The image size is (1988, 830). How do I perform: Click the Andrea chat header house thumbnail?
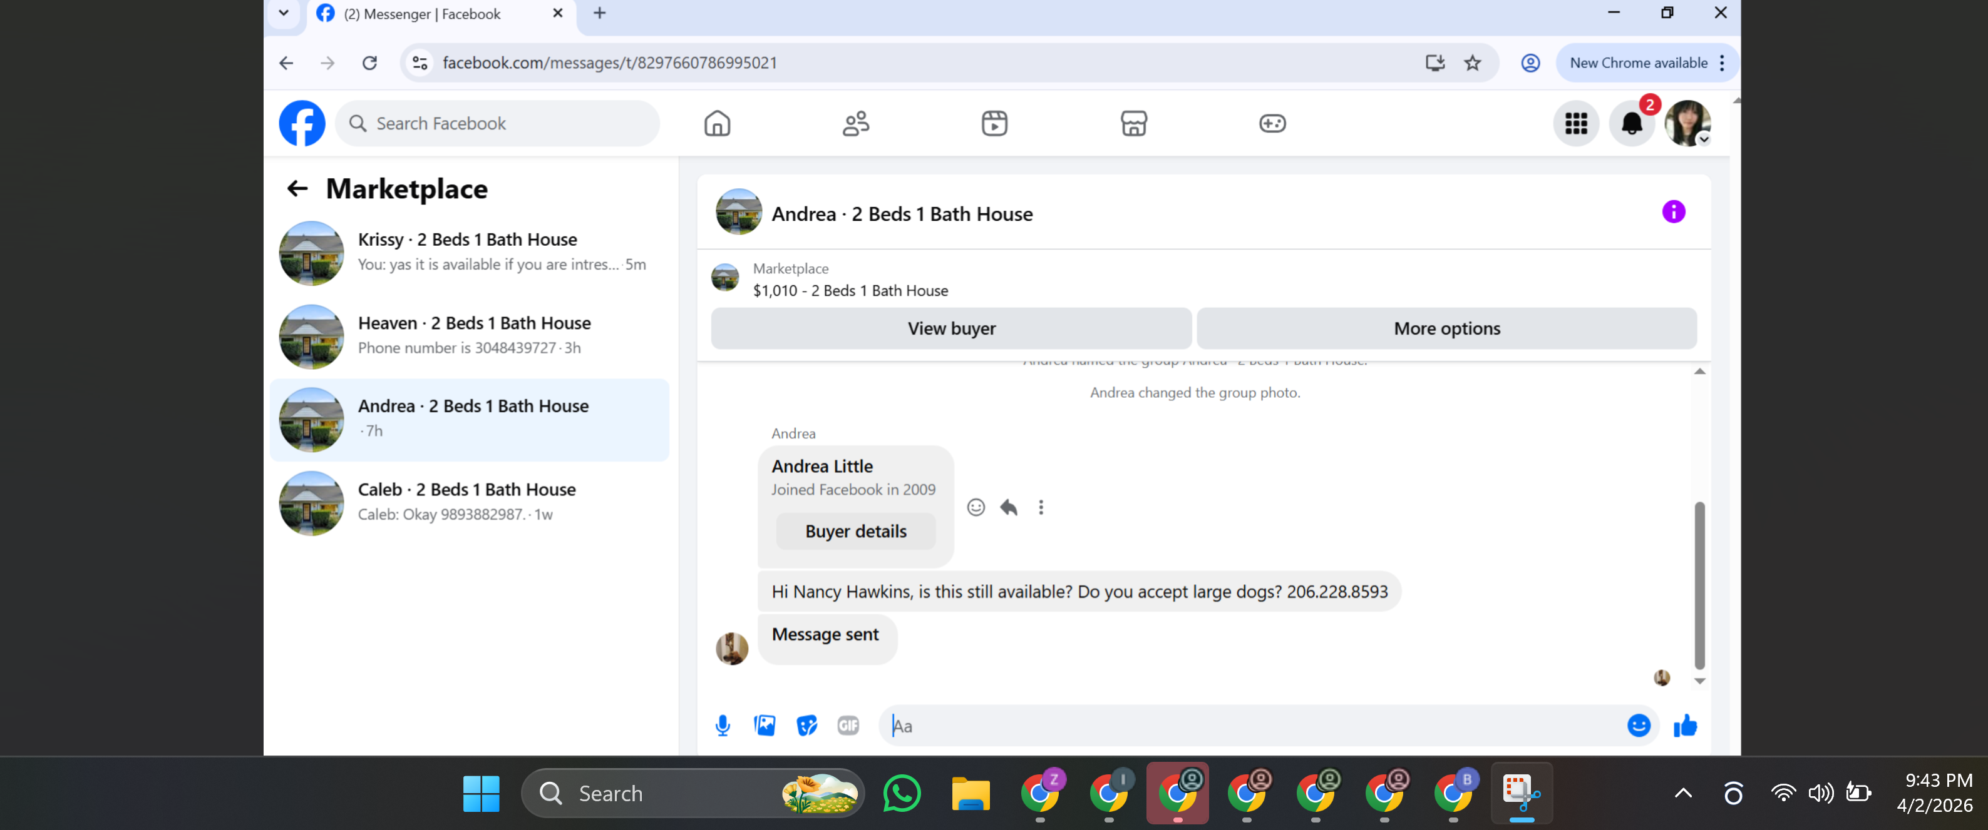pyautogui.click(x=739, y=212)
